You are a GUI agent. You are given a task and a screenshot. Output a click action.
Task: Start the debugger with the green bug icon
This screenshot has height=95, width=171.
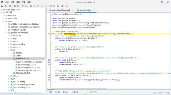point(58,6)
